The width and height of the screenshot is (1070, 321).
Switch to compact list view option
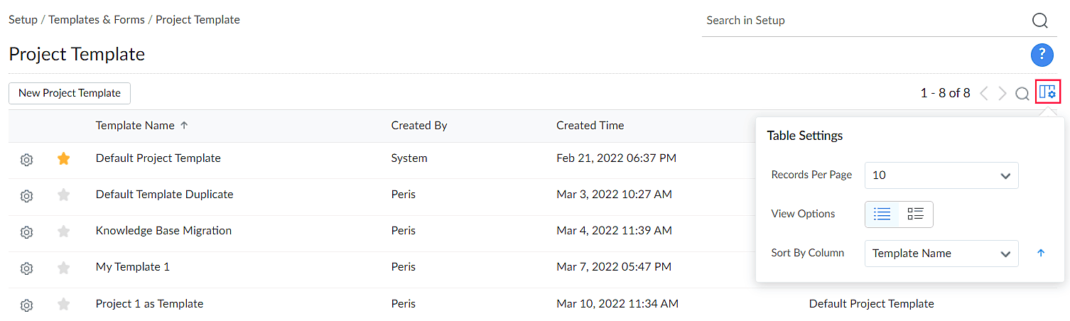882,214
